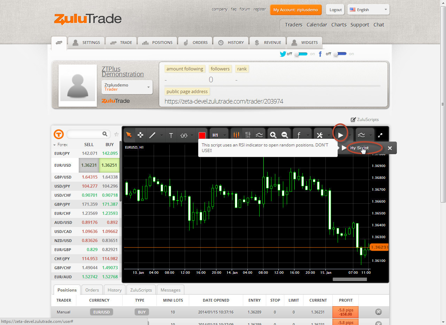Switch to candlestick chart type
Screen dimensions: 446x325
tap(237, 135)
